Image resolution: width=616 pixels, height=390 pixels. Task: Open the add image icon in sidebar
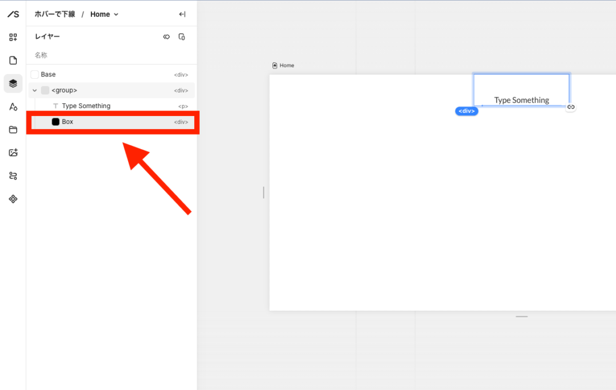13,153
